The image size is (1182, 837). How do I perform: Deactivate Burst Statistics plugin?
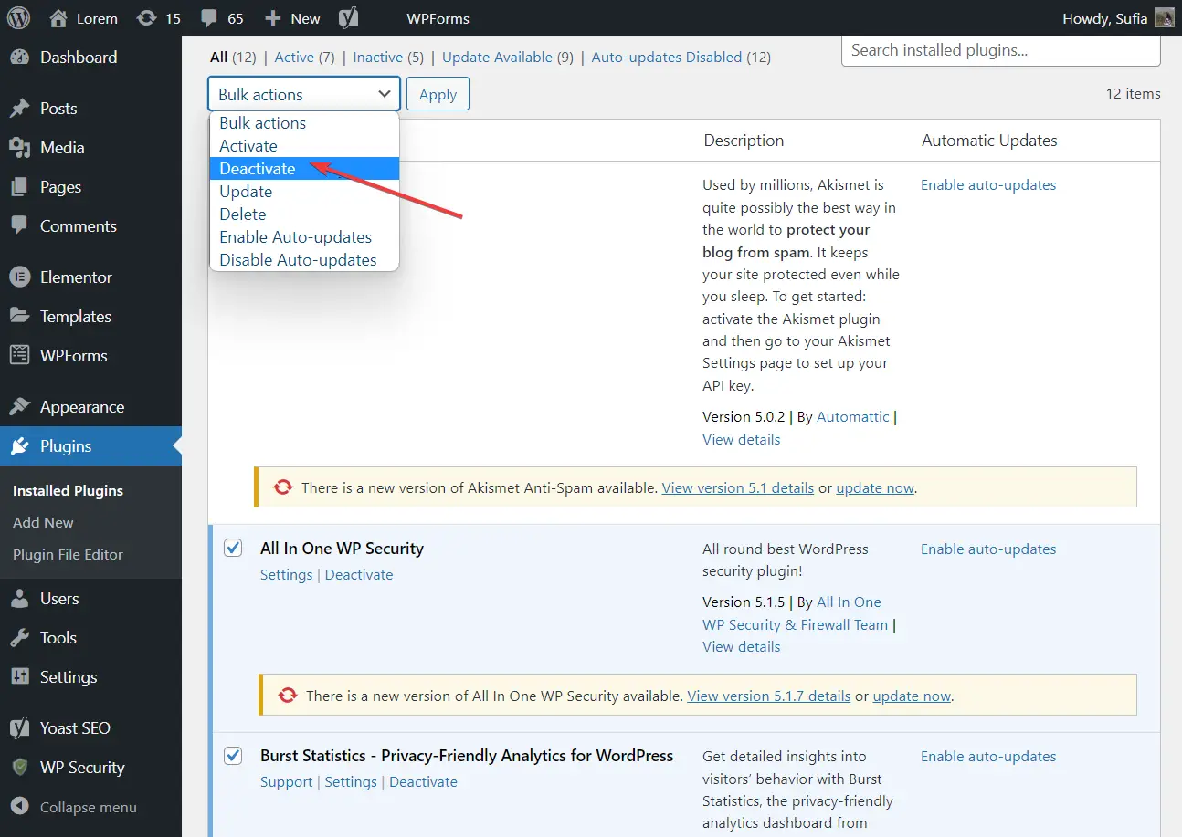tap(424, 781)
